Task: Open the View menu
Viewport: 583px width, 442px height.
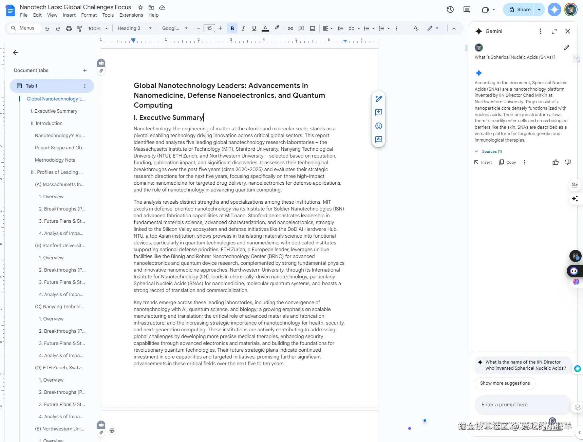Action: click(x=52, y=15)
